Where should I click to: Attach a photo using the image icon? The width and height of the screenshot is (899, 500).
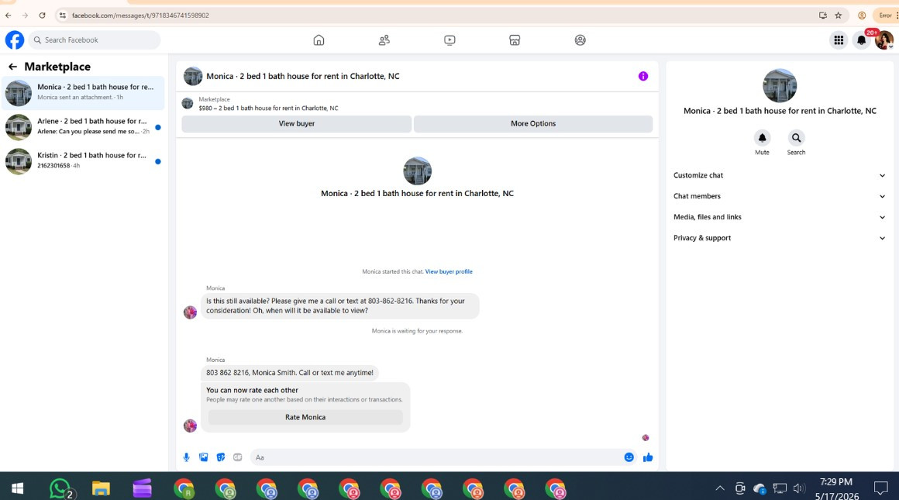(x=204, y=457)
